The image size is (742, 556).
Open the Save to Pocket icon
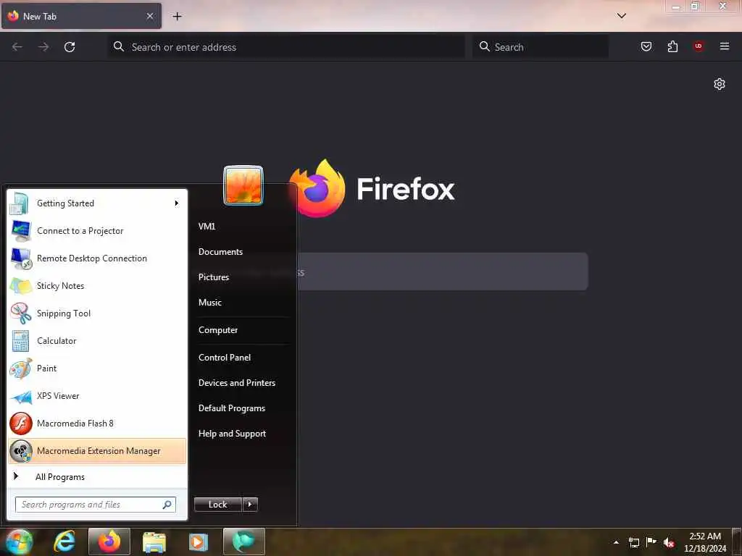point(646,46)
